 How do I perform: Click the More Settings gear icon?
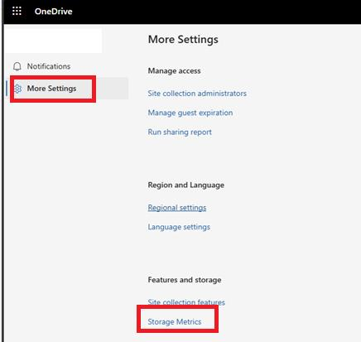tap(17, 89)
